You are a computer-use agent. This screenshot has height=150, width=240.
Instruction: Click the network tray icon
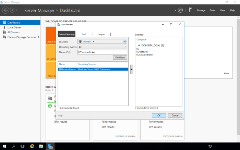click(x=210, y=146)
